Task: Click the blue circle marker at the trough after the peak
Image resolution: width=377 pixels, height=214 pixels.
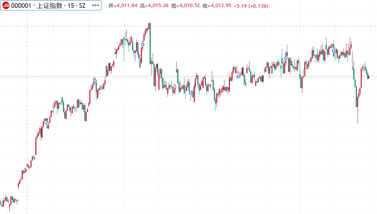Action: coord(191,92)
